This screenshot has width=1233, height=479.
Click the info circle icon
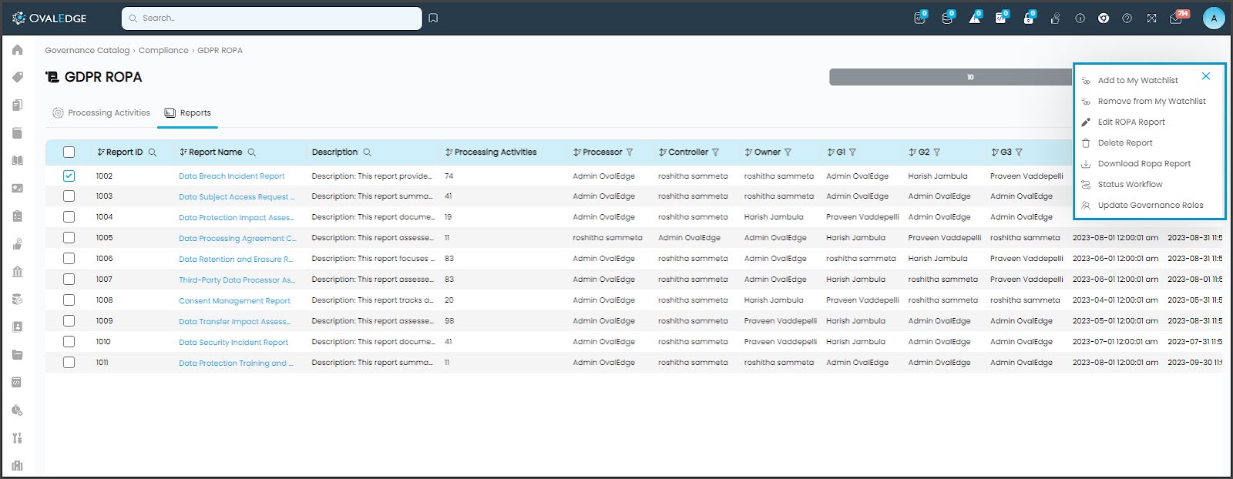tap(1080, 18)
